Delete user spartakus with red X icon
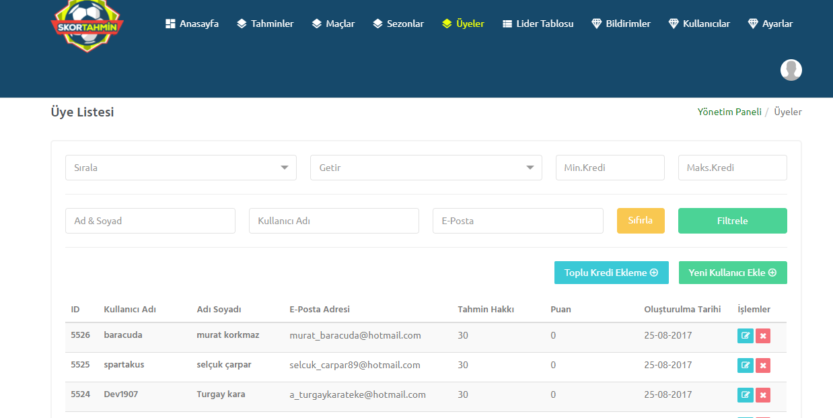The height and width of the screenshot is (418, 833). click(763, 365)
